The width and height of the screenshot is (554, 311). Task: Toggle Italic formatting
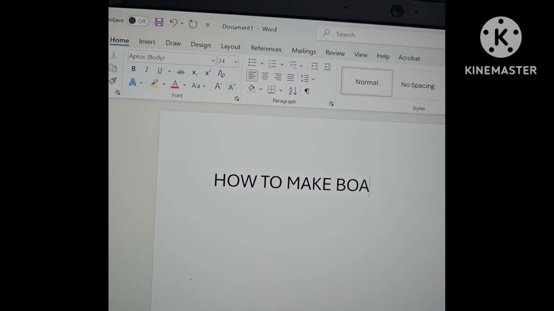(146, 70)
